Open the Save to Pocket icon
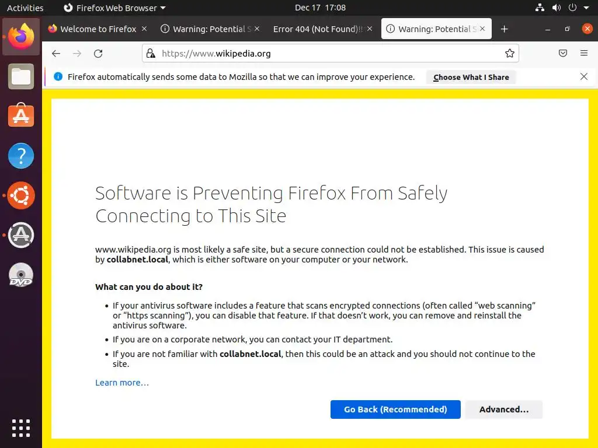The width and height of the screenshot is (598, 448). click(x=563, y=54)
